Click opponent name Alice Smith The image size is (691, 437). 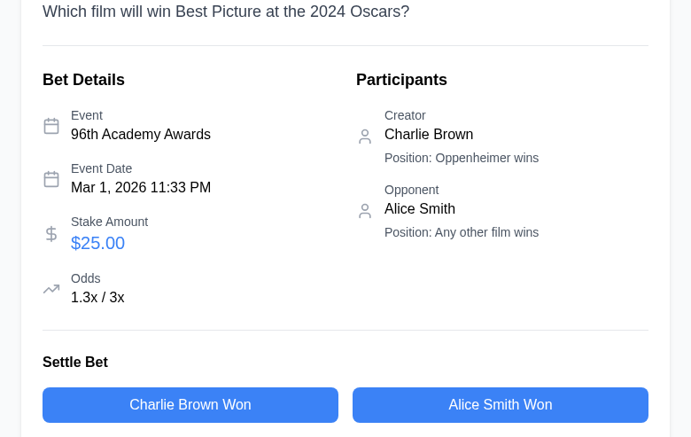[420, 209]
